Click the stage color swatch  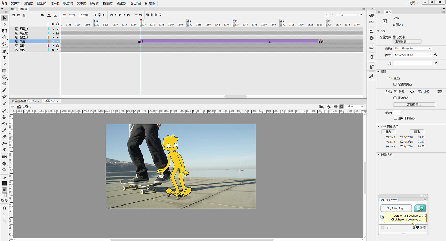coord(398,113)
